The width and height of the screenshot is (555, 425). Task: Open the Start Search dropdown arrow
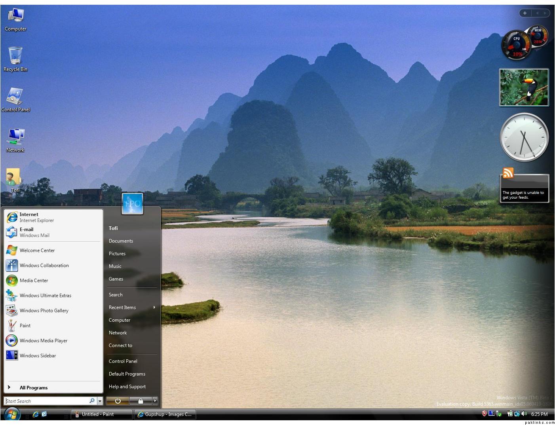click(x=100, y=401)
